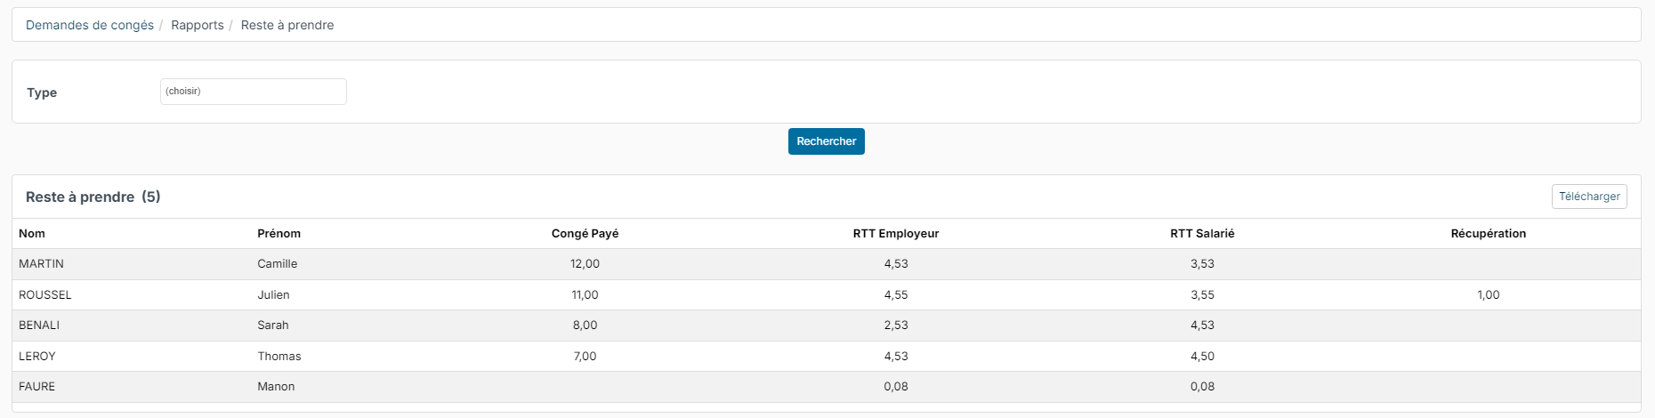
Task: Click MARTIN's RTT Employeur value 4,53
Action: coord(896,264)
